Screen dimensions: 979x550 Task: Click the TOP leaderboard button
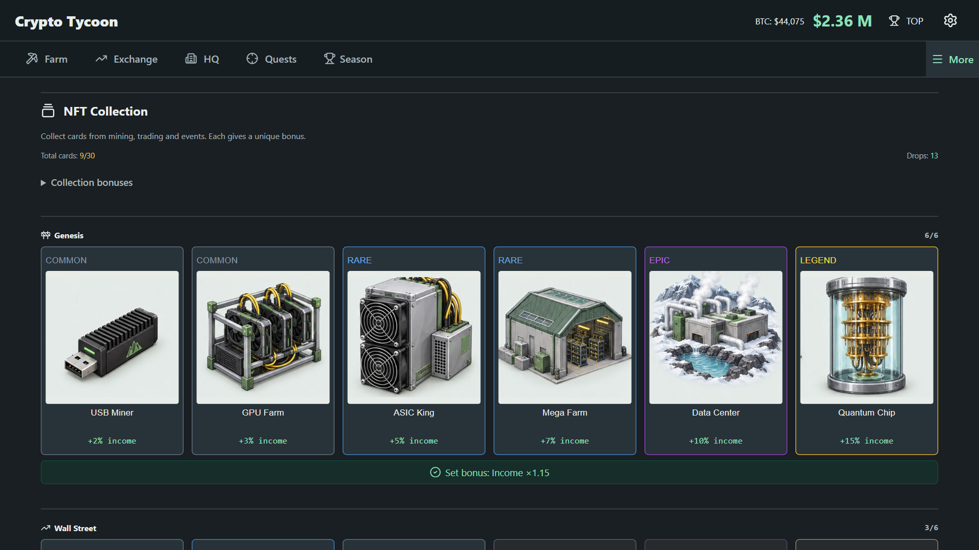906,21
